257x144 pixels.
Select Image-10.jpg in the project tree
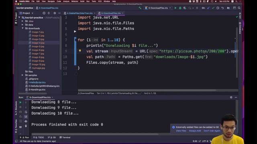(37, 64)
